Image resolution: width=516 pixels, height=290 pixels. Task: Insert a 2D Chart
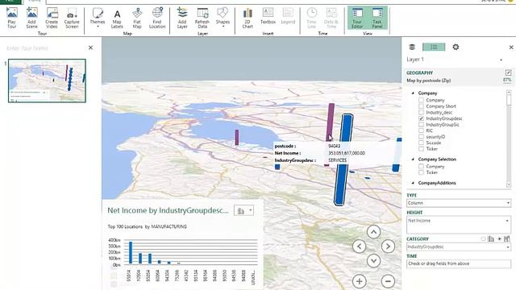pyautogui.click(x=248, y=18)
